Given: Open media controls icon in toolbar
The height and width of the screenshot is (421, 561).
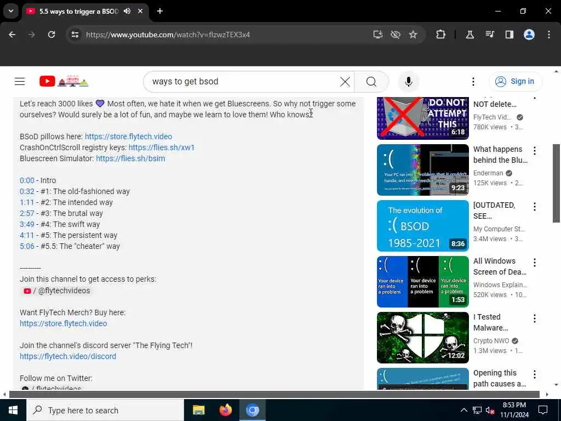Looking at the screenshot, I should 490,35.
